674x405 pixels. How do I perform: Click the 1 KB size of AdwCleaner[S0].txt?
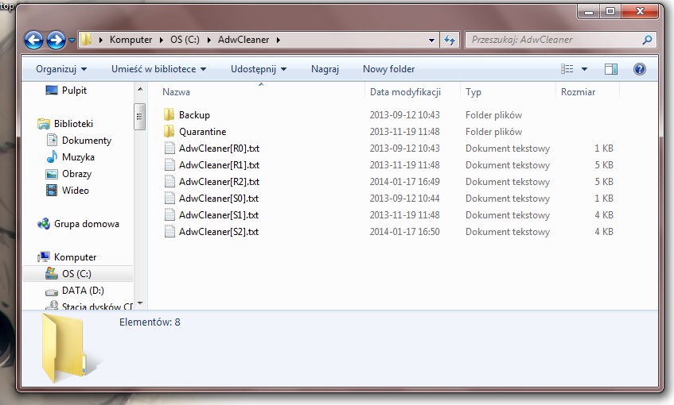[603, 199]
